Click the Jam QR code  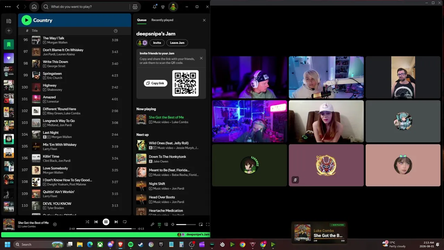[186, 83]
